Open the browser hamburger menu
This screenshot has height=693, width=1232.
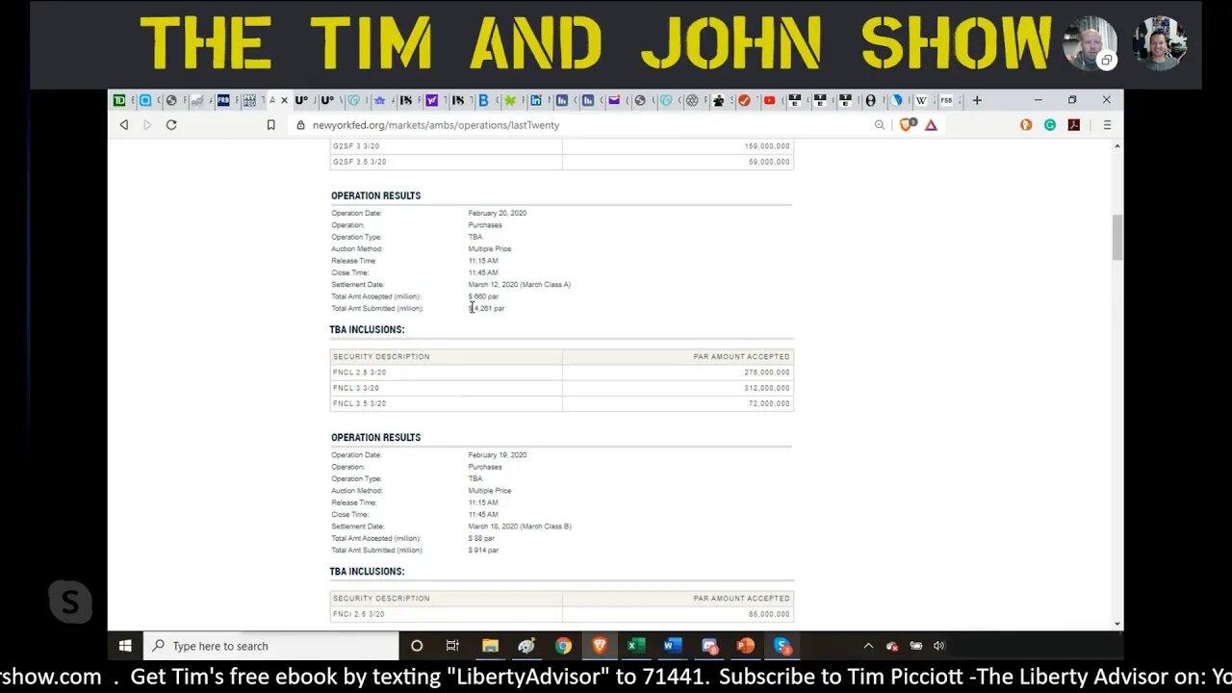[x=1107, y=125]
